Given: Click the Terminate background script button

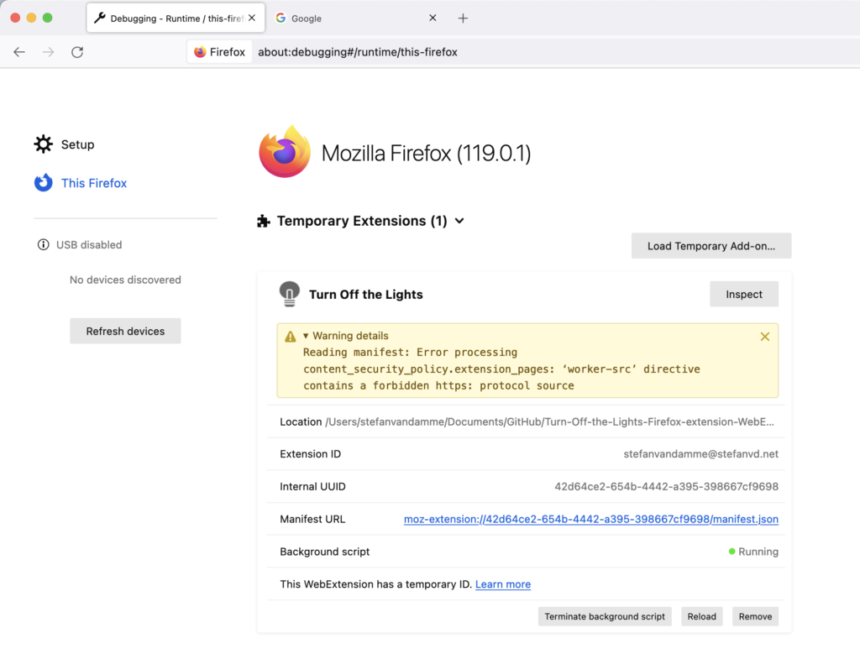Looking at the screenshot, I should click(604, 615).
